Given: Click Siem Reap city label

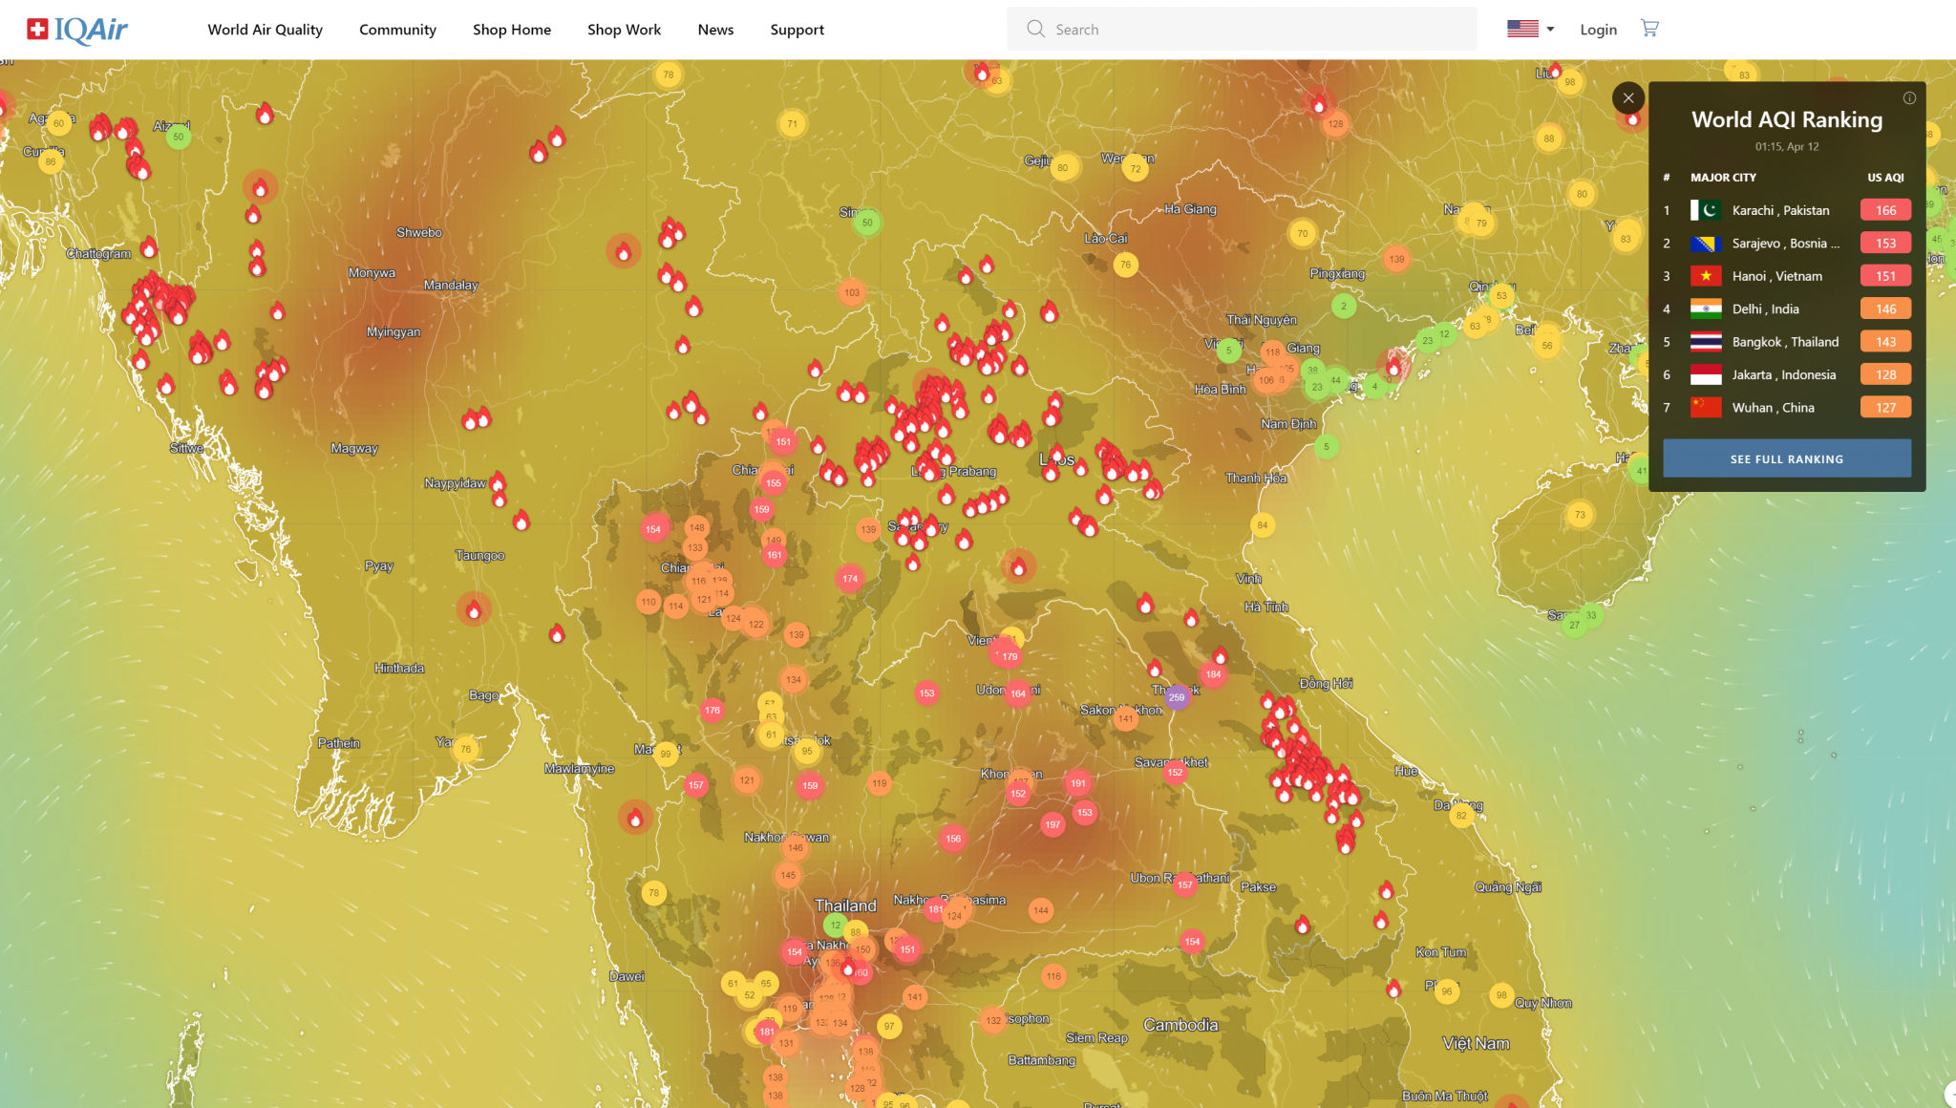Looking at the screenshot, I should (1096, 1038).
